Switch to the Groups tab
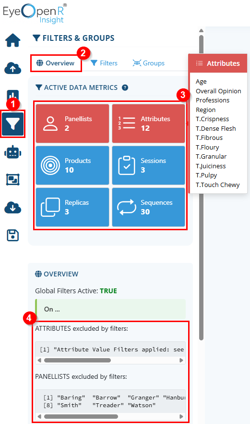250x424 pixels. click(148, 63)
